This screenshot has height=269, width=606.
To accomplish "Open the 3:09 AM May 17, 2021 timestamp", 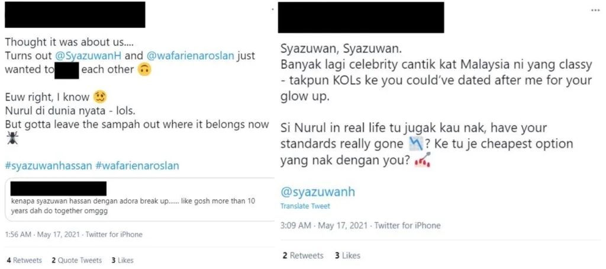I will pyautogui.click(x=325, y=225).
